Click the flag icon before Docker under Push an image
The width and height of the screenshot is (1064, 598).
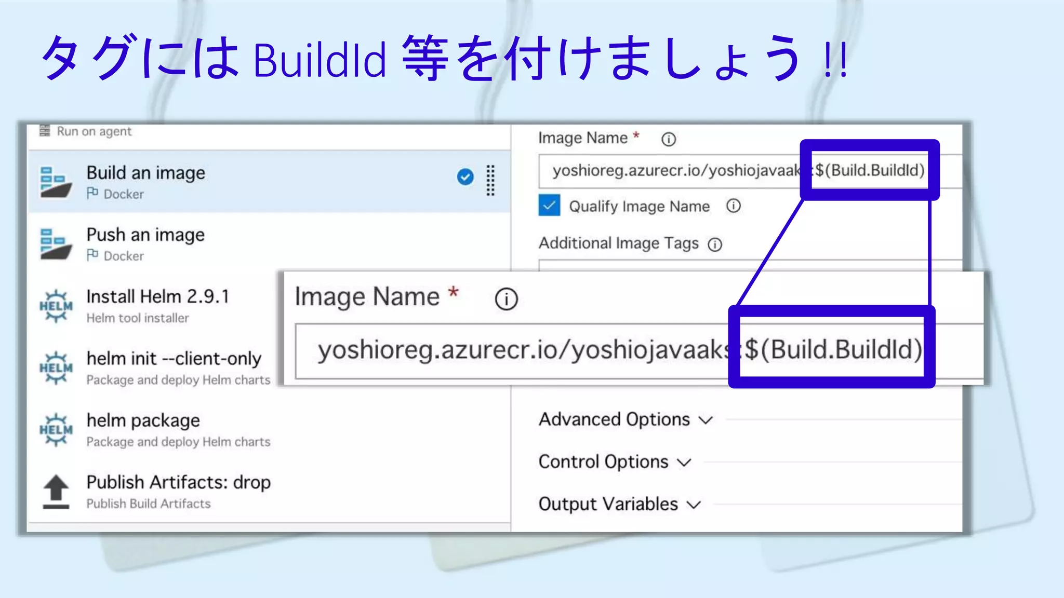coord(92,255)
